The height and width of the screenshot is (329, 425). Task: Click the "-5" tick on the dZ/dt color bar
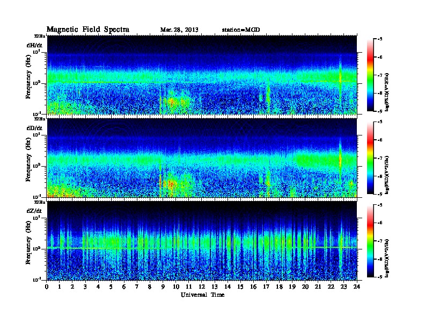(380, 205)
